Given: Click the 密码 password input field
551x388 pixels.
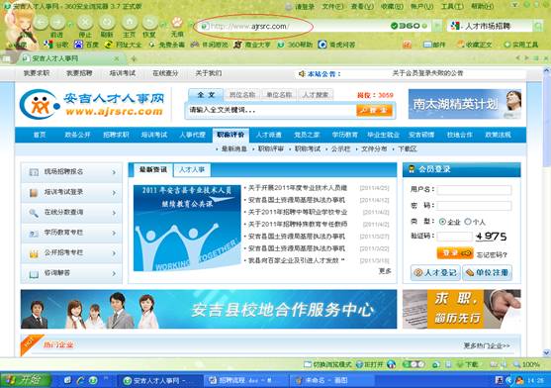Looking at the screenshot, I should point(474,206).
